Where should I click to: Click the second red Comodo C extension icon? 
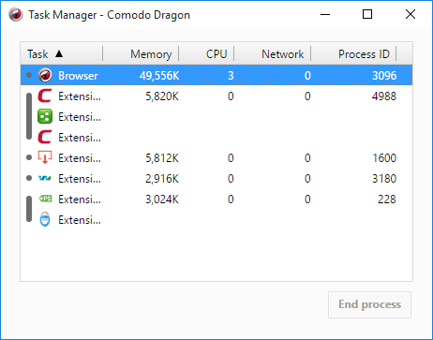coord(45,137)
